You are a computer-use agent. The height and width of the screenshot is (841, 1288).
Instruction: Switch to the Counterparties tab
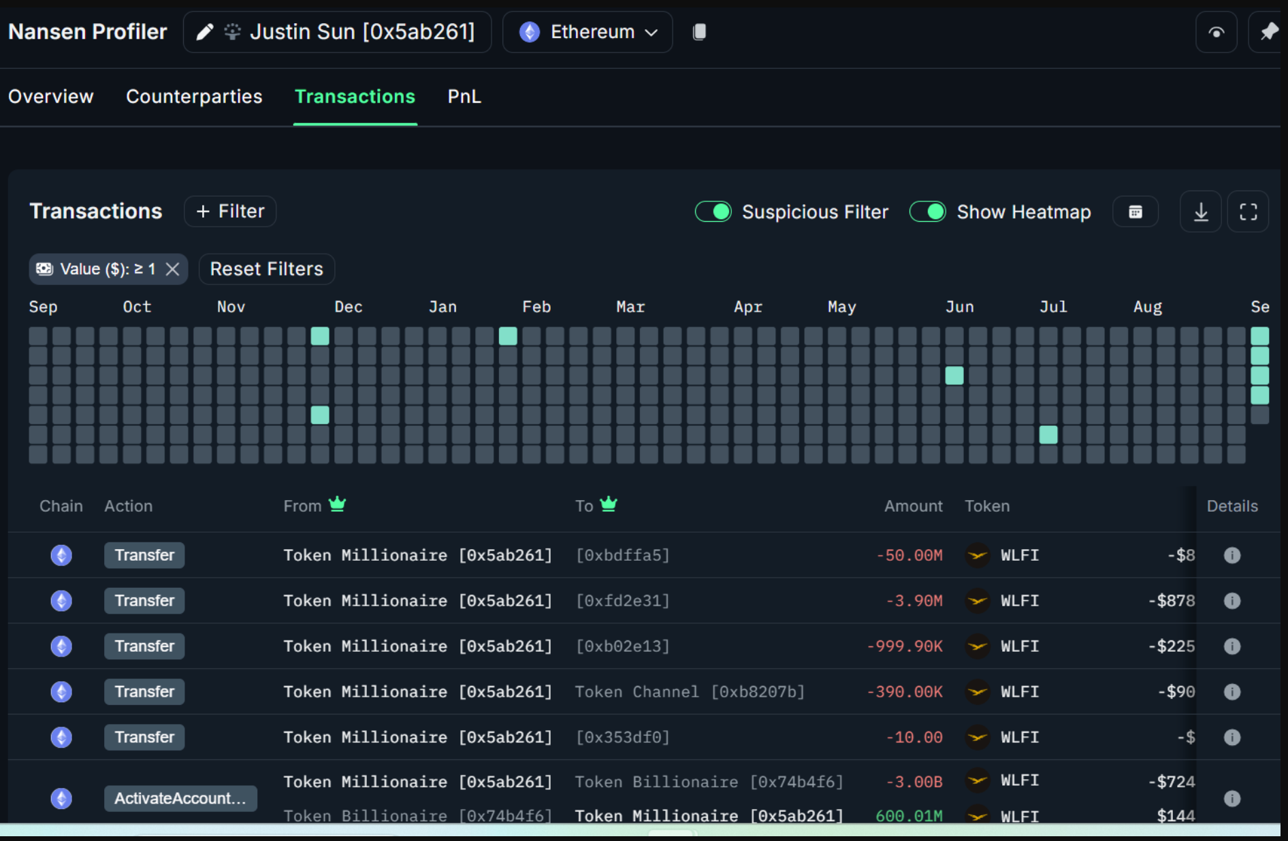point(194,97)
